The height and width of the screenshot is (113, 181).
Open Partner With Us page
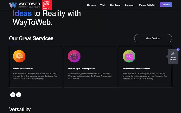click(147, 5)
